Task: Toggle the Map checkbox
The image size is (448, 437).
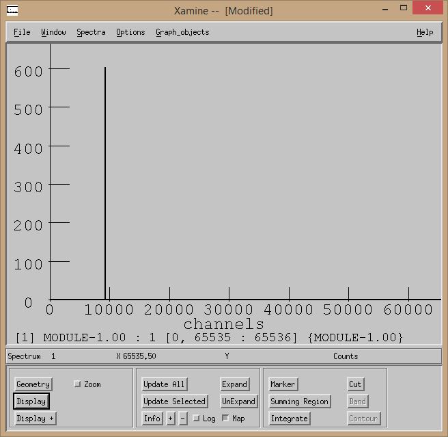Action: tap(225, 418)
